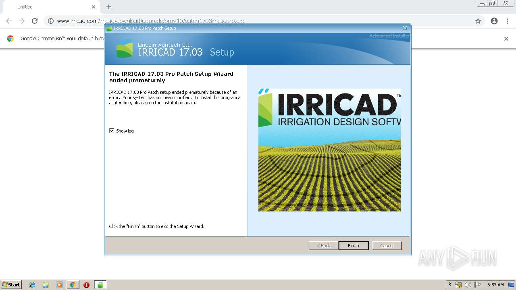Open the Chrome profile avatar menu
Image resolution: width=516 pixels, height=290 pixels.
494,21
